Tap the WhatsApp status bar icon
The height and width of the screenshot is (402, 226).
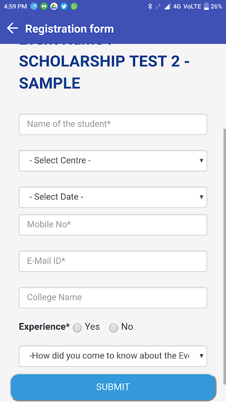point(74,7)
